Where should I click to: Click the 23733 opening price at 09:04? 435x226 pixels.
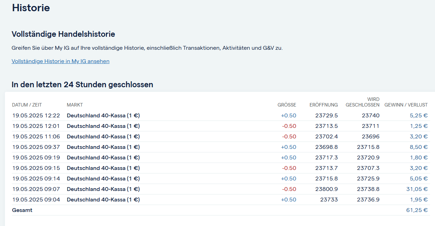pyautogui.click(x=329, y=200)
